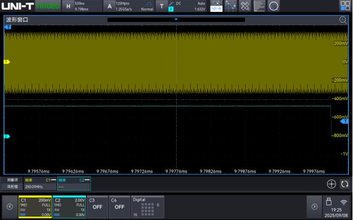Click the trigger source channel 2 badge
The height and width of the screenshot is (220, 353).
(x=171, y=9)
